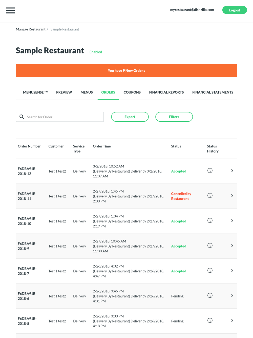253x338 pixels.
Task: Open status history clock for order 2018-10
Action: tap(210, 220)
